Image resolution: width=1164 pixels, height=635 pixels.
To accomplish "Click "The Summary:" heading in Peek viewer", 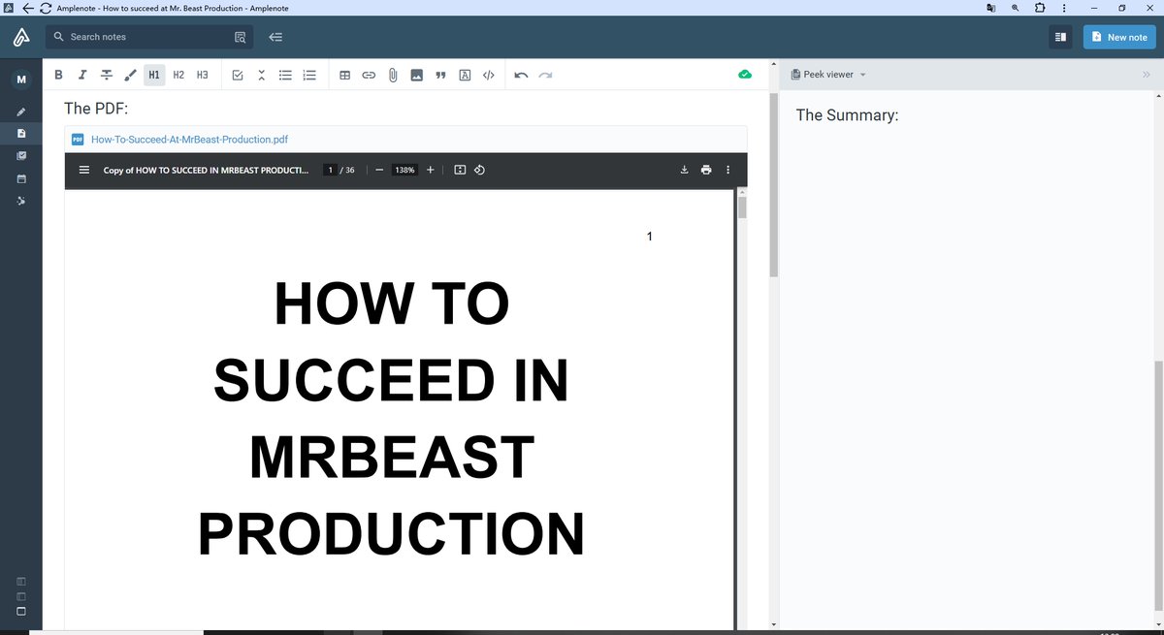I will pos(847,115).
